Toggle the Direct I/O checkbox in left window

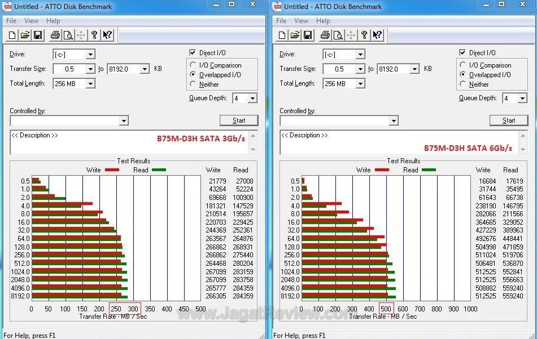(193, 53)
